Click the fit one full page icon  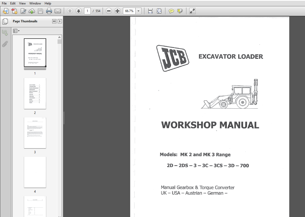click(159, 11)
